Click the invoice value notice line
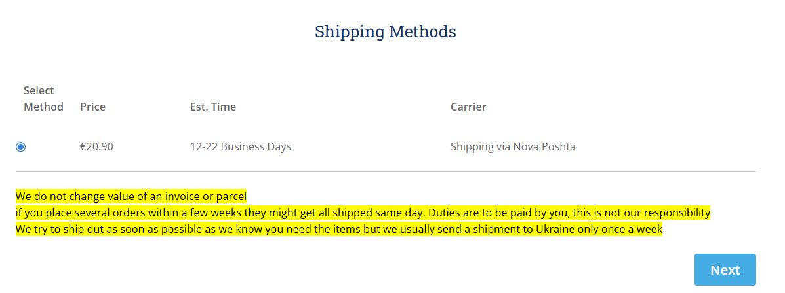The width and height of the screenshot is (785, 293). 131,196
